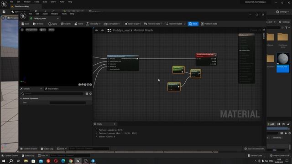
Task: Open Content Drawer in the material editor
Action: pyautogui.click(x=29, y=149)
